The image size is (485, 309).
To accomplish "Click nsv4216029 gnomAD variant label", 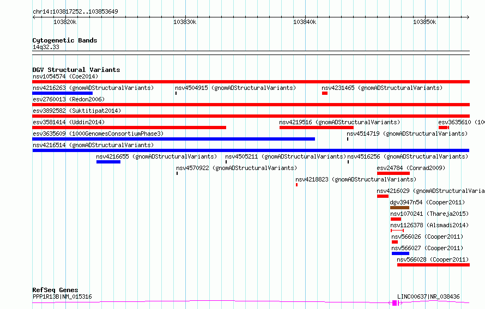I will 431,191.
